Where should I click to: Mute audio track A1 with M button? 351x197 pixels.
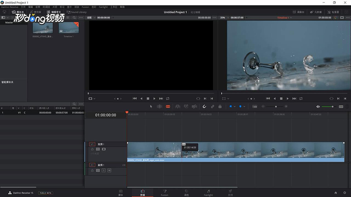coord(109,171)
